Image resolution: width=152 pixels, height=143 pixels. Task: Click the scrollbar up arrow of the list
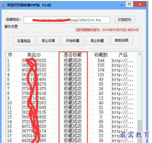[x=140, y=54]
